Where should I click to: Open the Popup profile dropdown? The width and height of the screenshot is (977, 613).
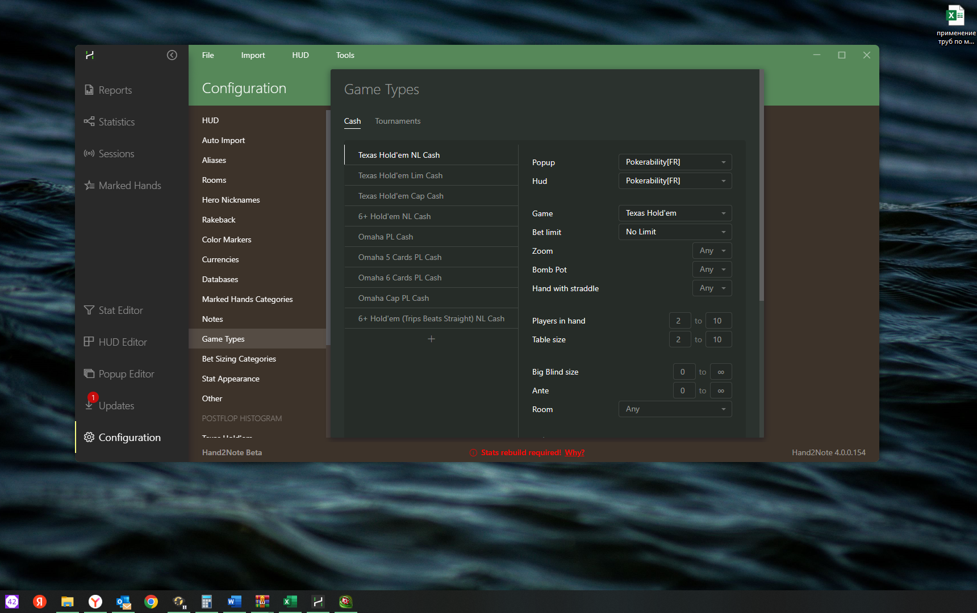tap(675, 162)
